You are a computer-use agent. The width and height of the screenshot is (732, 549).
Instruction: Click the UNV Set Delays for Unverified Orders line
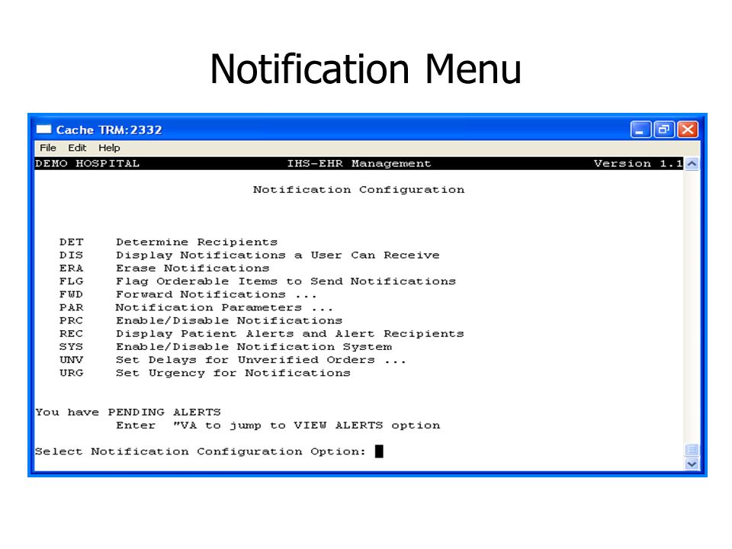click(x=233, y=359)
